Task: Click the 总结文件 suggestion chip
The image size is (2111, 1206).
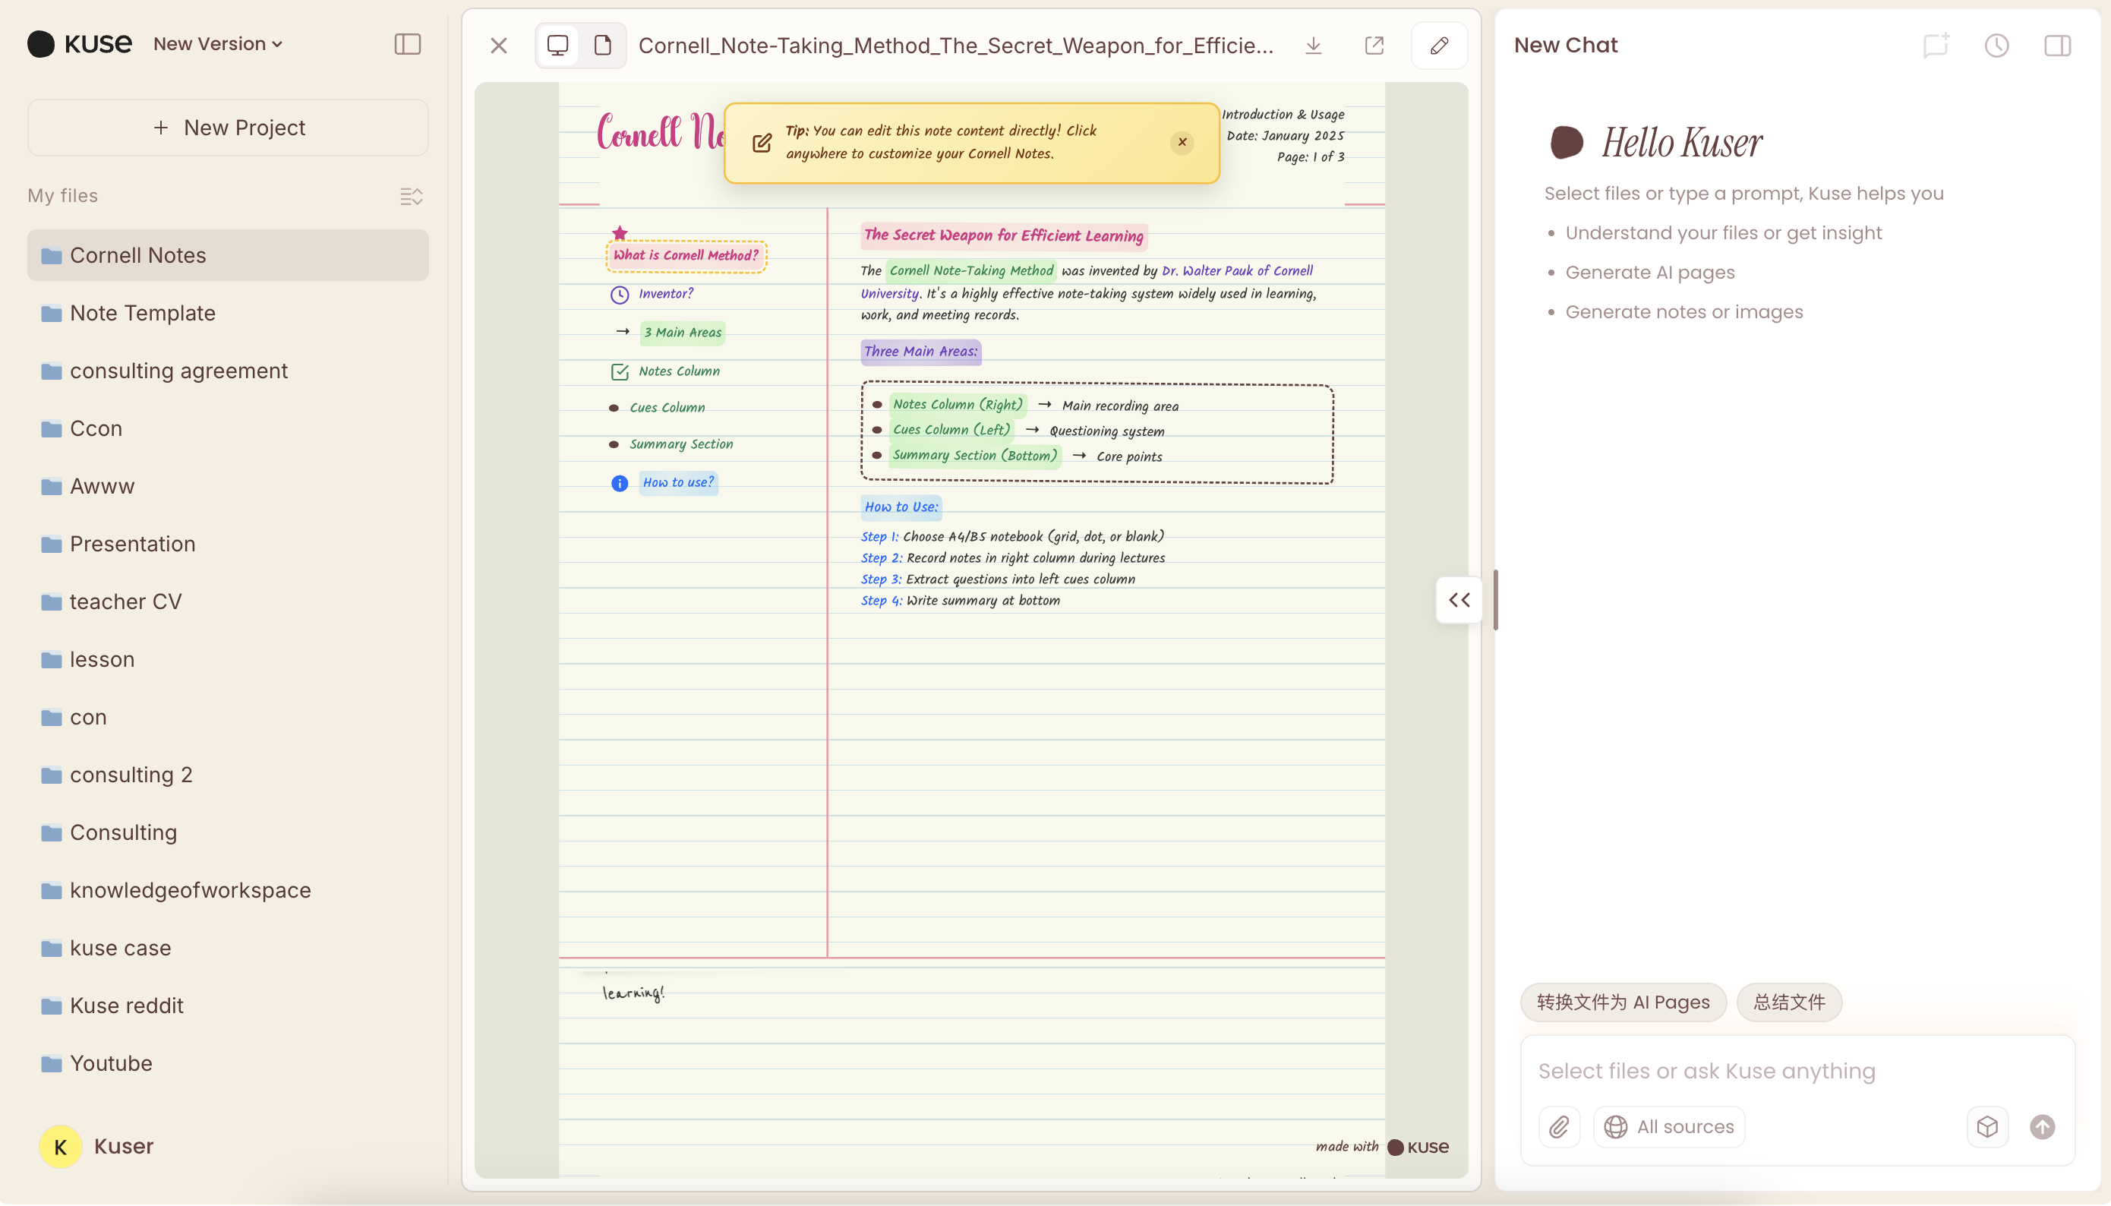Action: (1789, 1002)
